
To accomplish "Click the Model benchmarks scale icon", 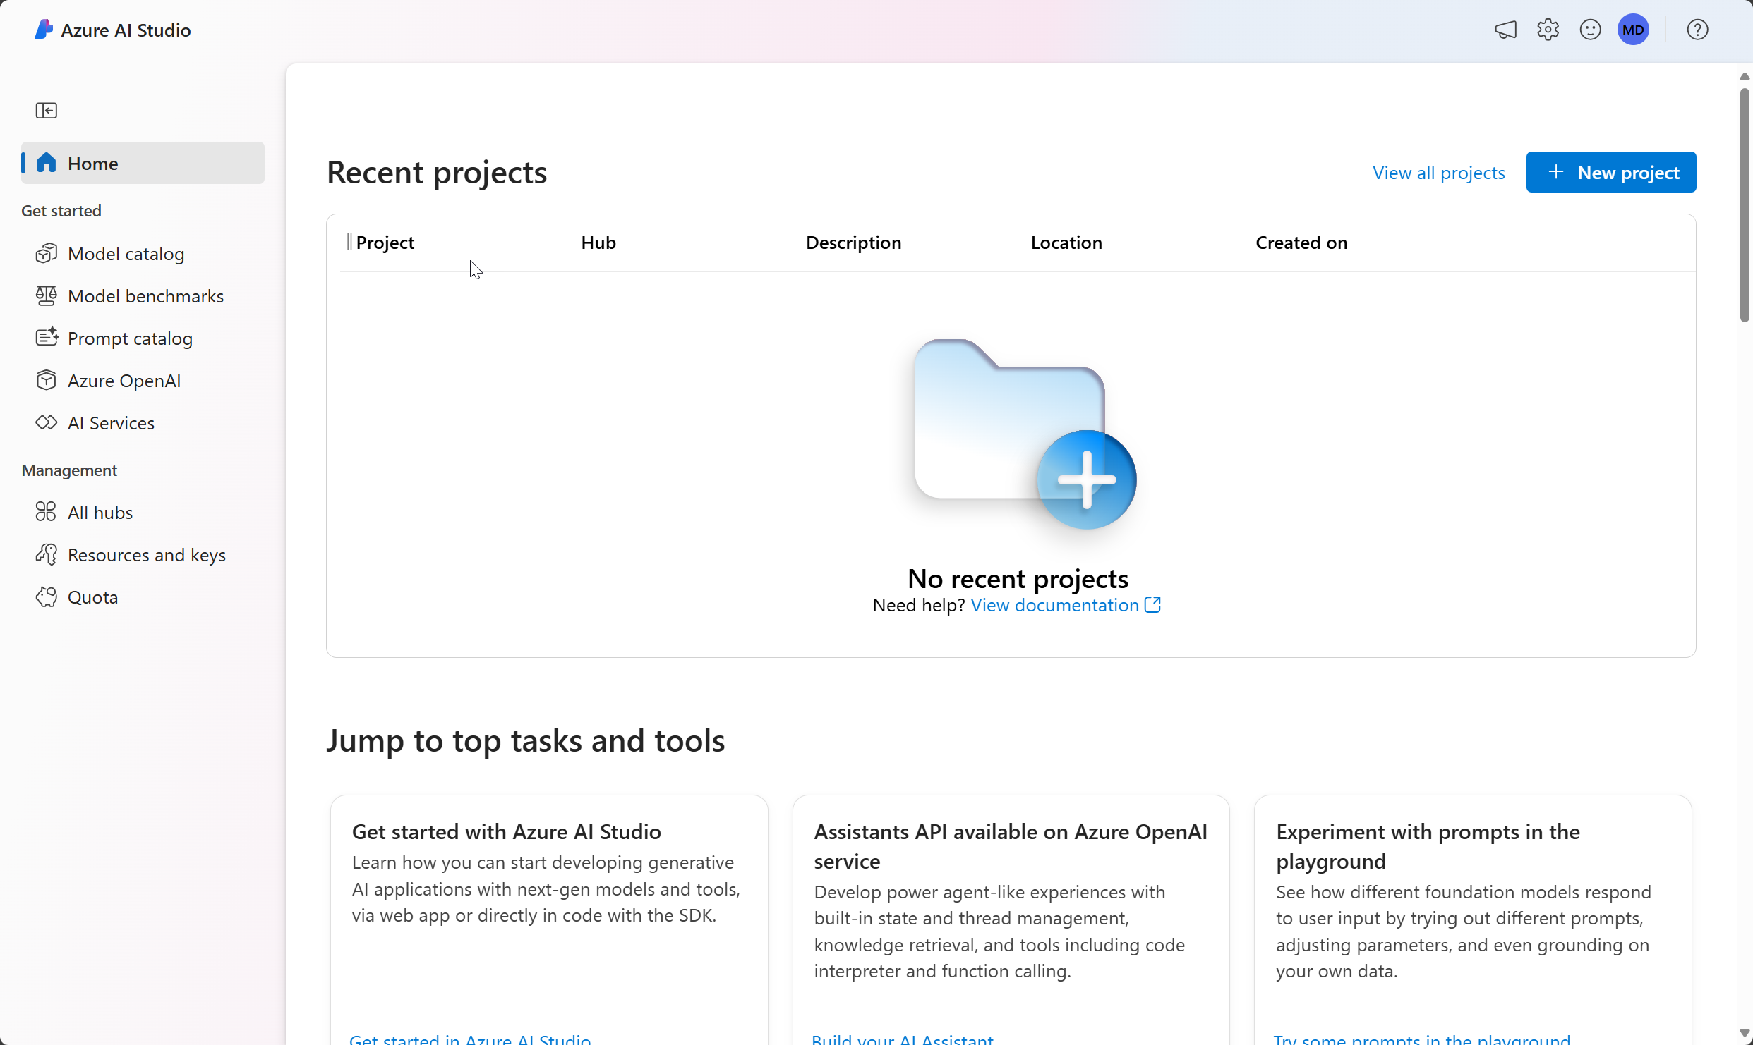I will 47,295.
